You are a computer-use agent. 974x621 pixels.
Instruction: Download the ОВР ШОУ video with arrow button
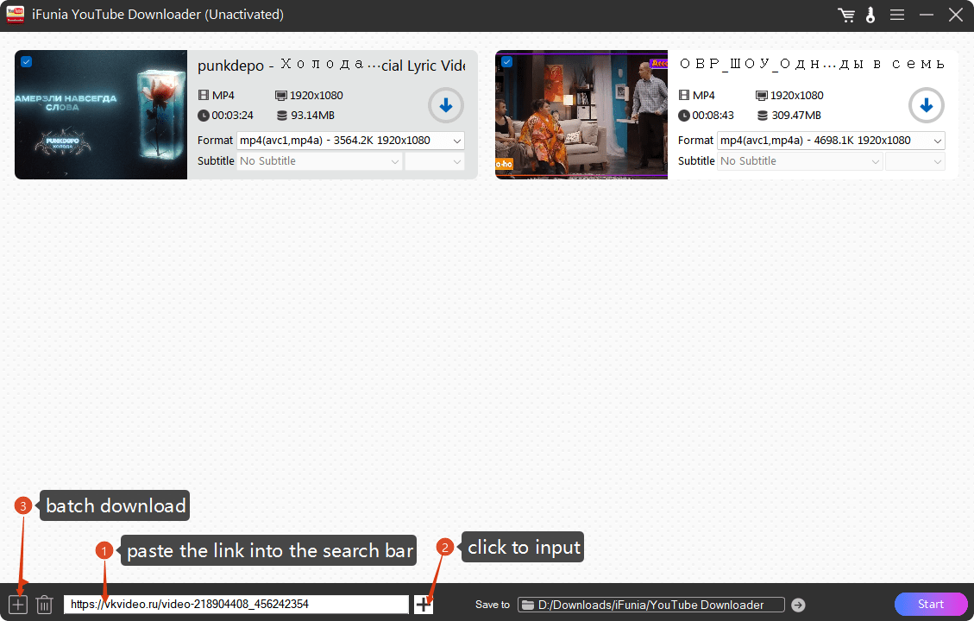pos(926,105)
